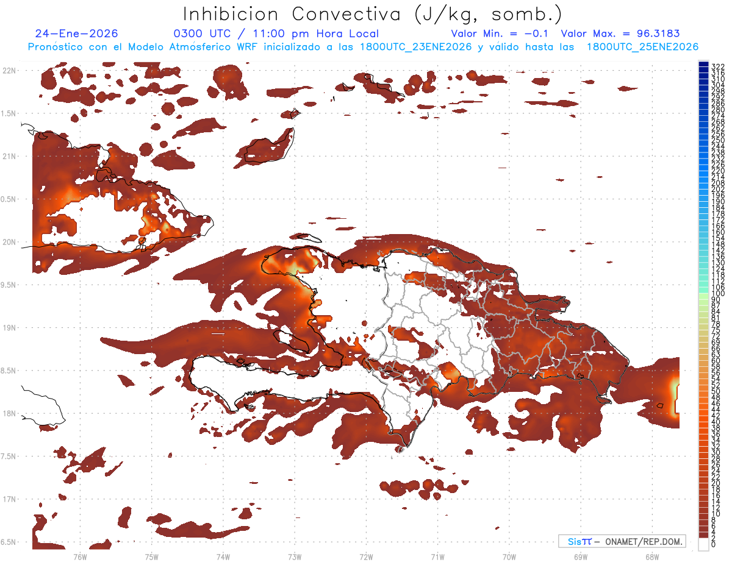Click the "322" value on the colorbar

coord(718,66)
